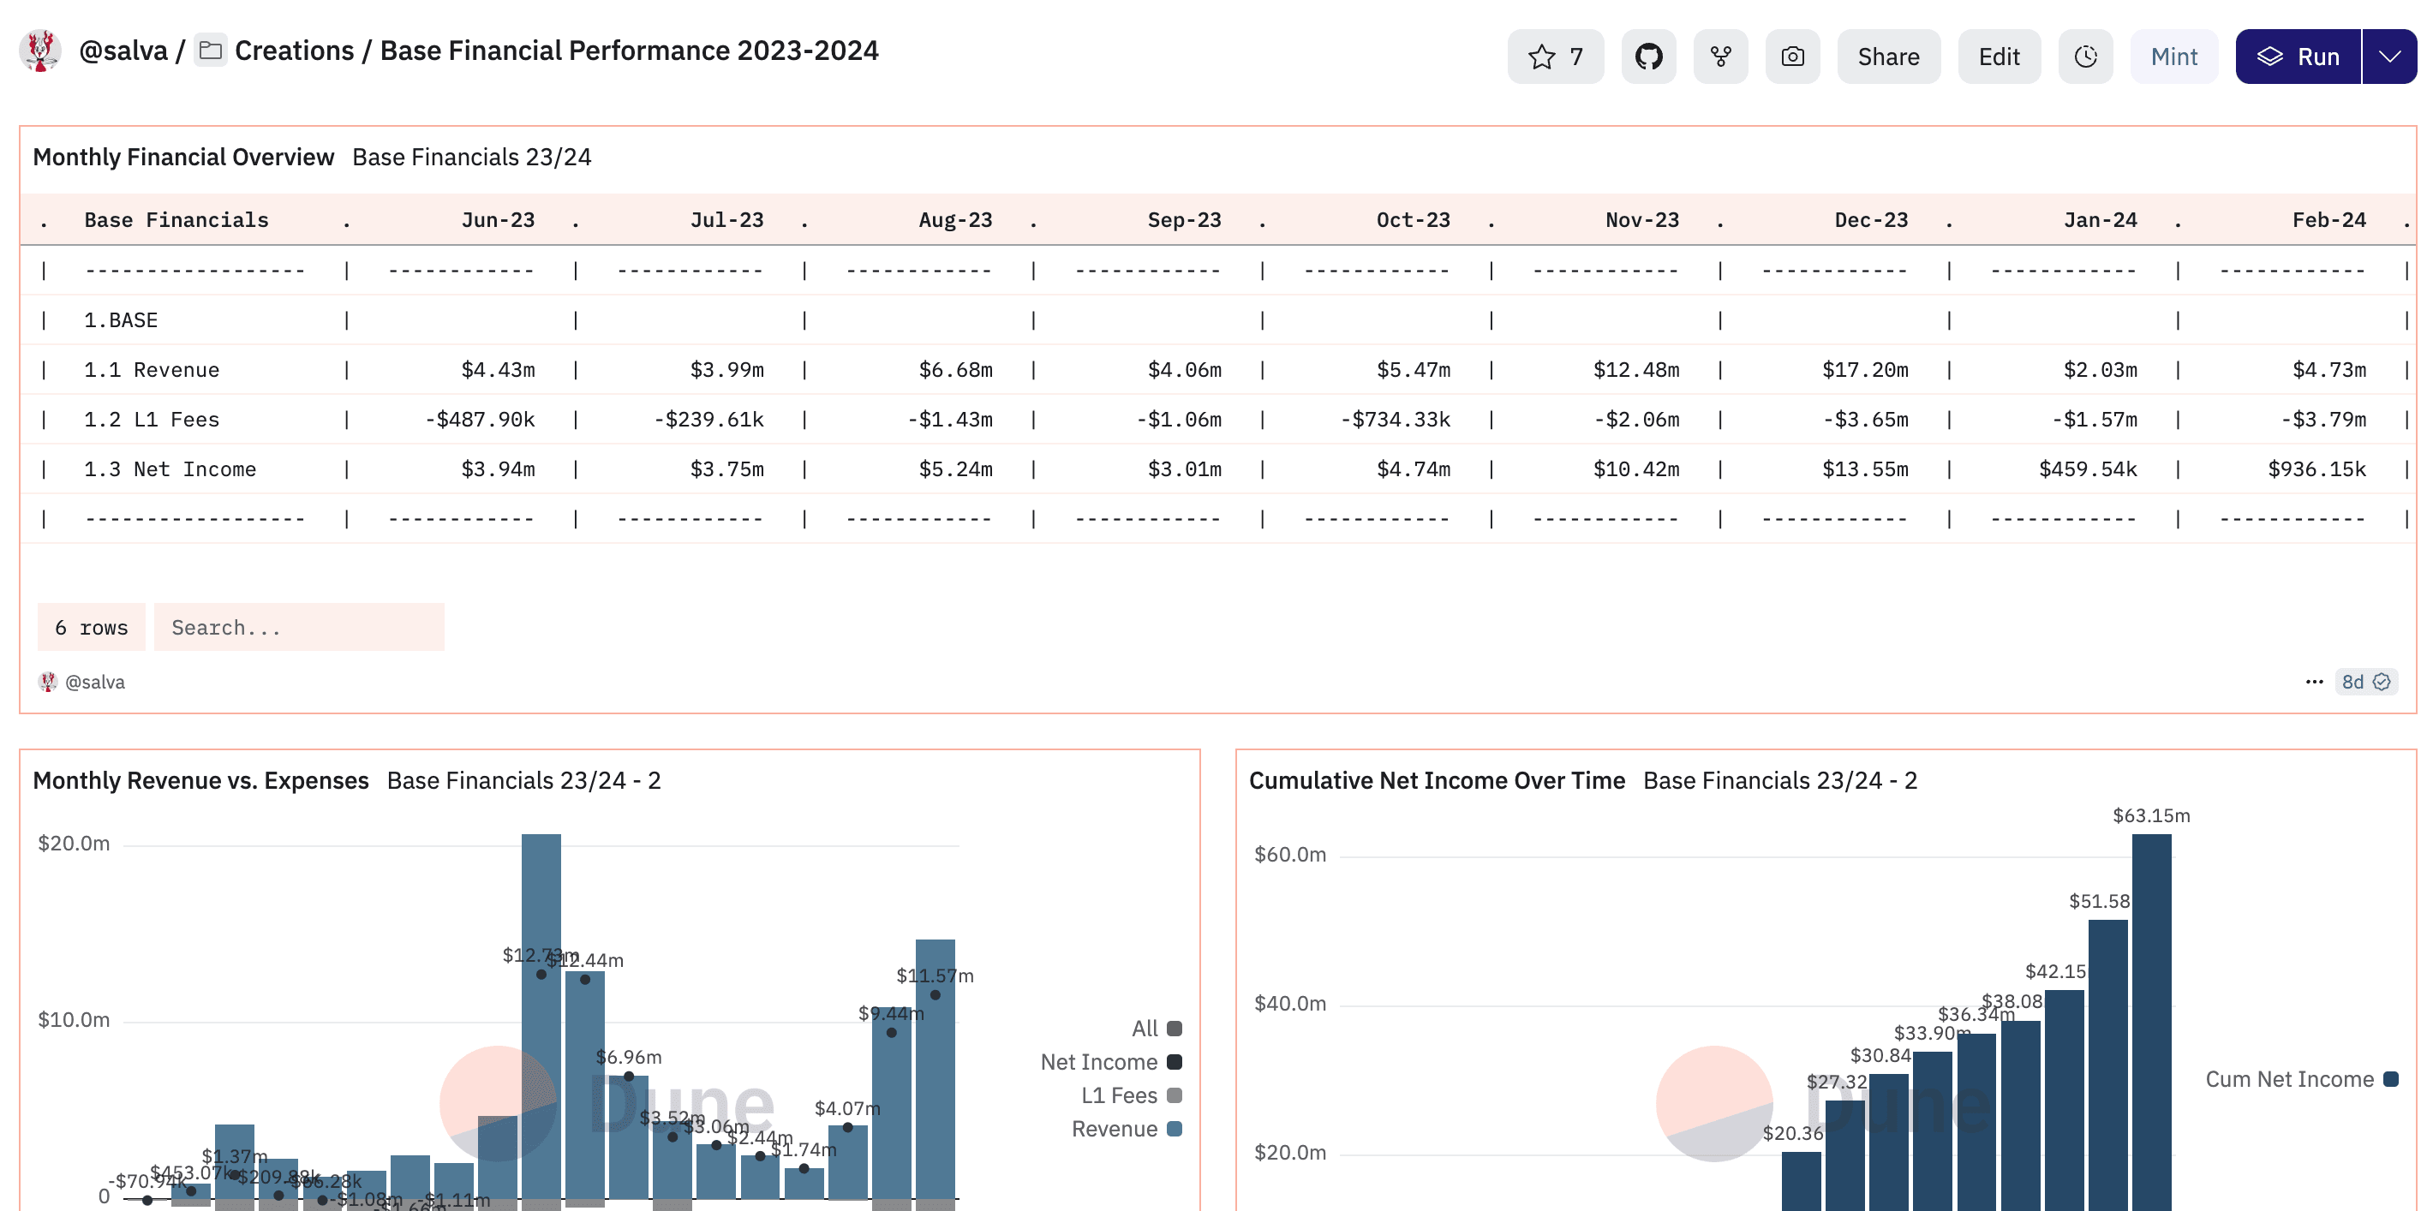
Task: Select the 1.3 Net Income row label
Action: pyautogui.click(x=170, y=469)
